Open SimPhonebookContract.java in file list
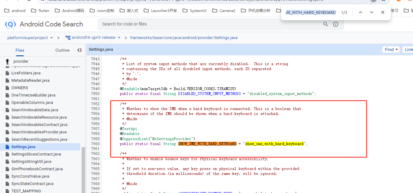The height and width of the screenshot is (193, 413). click(37, 169)
